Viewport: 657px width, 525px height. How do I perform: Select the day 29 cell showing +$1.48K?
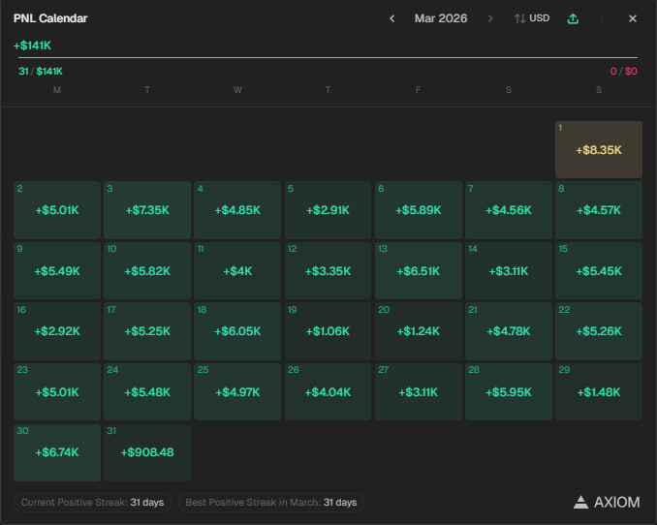coord(598,391)
